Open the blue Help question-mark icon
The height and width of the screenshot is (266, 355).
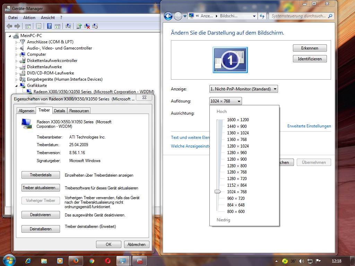[x=49, y=26]
